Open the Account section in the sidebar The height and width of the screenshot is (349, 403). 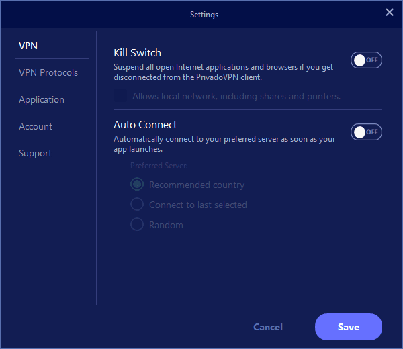pos(36,126)
